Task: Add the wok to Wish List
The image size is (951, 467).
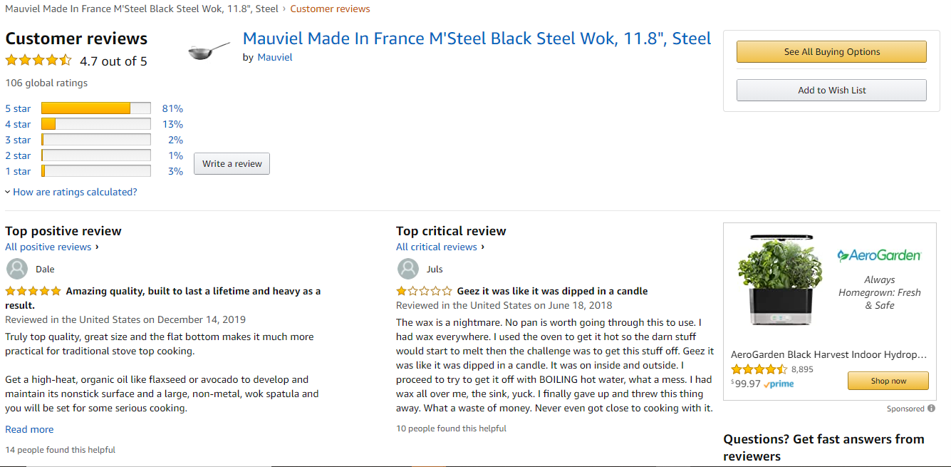Action: point(831,91)
